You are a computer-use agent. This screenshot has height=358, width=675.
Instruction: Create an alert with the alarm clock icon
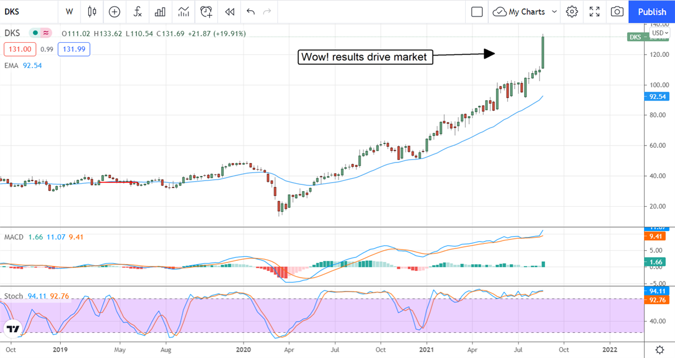207,11
